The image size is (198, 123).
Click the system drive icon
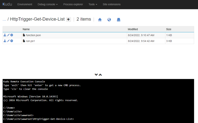pyautogui.click(x=119, y=20)
